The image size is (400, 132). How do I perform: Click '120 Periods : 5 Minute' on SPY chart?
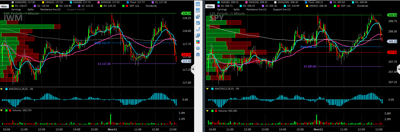(227, 13)
